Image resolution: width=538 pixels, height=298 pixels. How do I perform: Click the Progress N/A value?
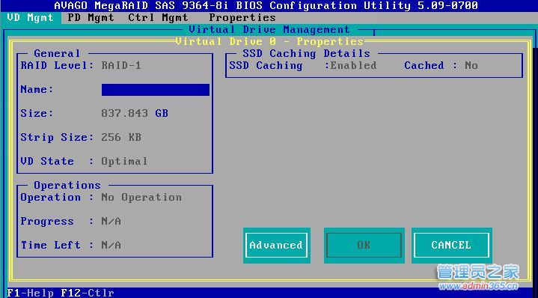(x=111, y=222)
